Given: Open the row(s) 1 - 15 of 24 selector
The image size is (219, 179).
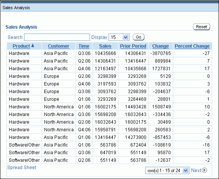Looking at the screenshot, I should (x=167, y=171).
